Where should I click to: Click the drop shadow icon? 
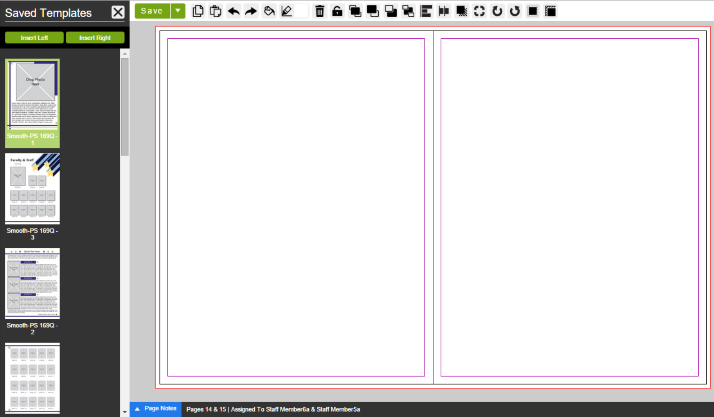click(462, 11)
